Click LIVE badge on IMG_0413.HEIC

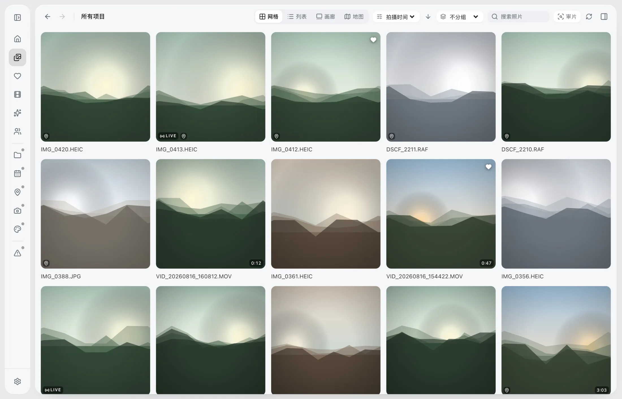168,136
